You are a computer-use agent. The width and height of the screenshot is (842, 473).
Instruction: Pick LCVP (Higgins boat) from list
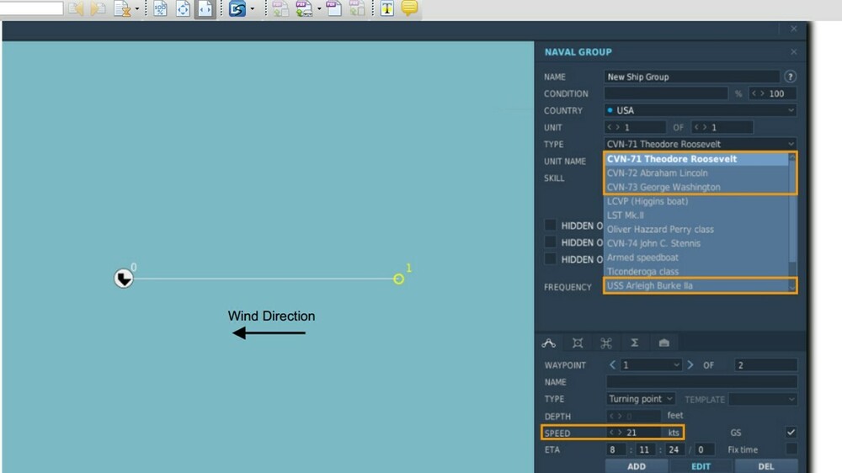[x=696, y=201]
